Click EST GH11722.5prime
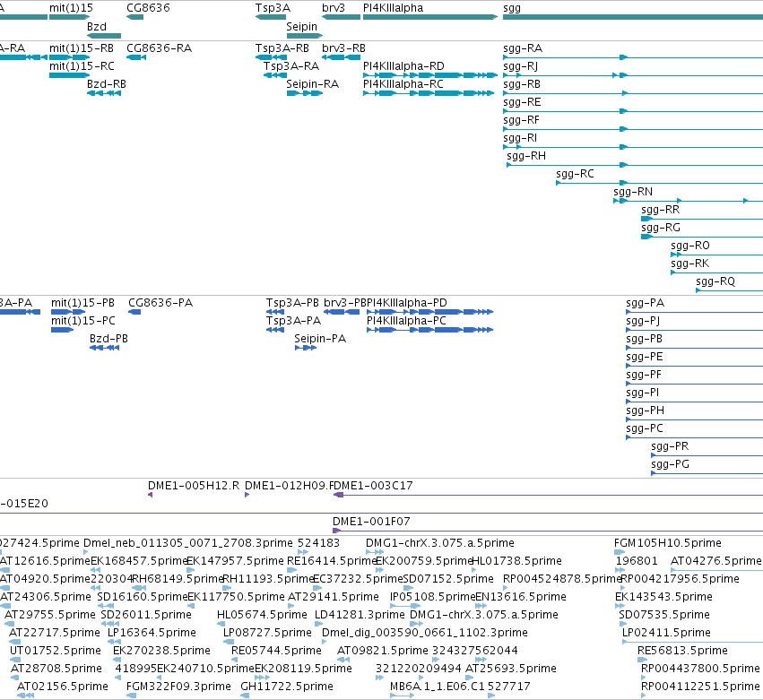 coord(246,696)
